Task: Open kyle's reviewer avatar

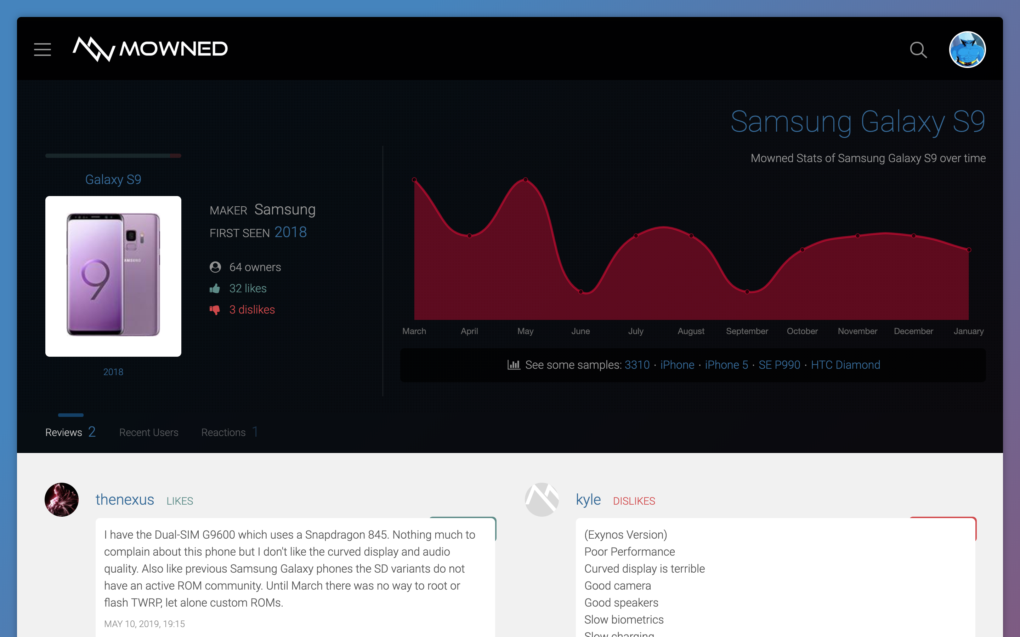Action: pyautogui.click(x=542, y=500)
